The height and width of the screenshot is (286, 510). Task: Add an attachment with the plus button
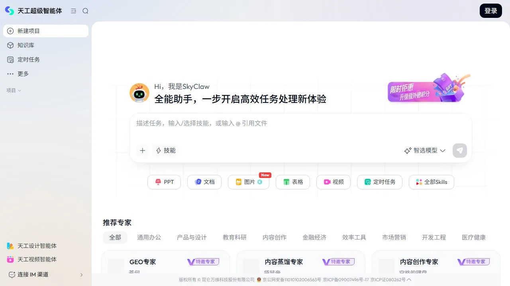(x=143, y=151)
